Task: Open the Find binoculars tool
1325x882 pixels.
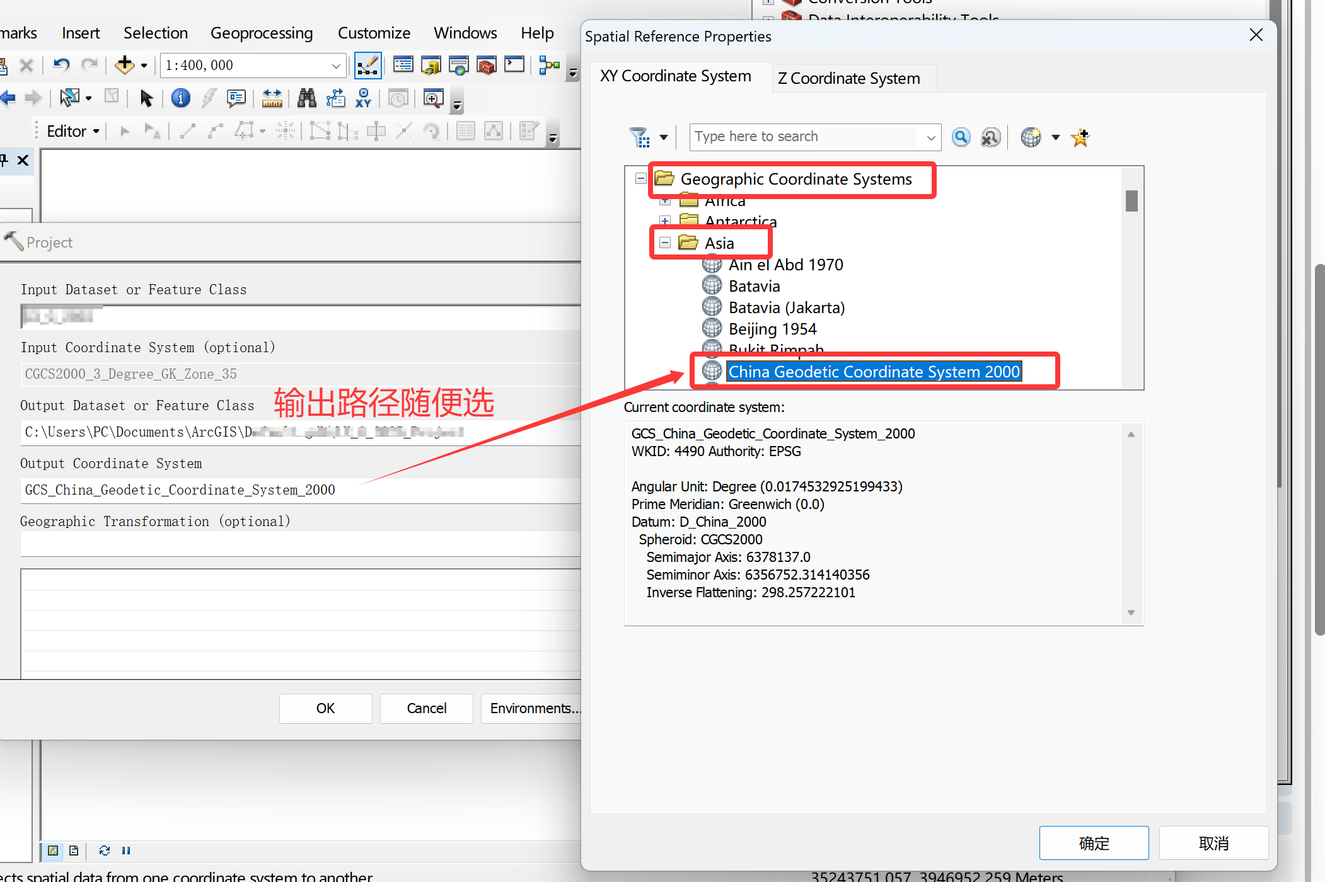Action: point(307,98)
